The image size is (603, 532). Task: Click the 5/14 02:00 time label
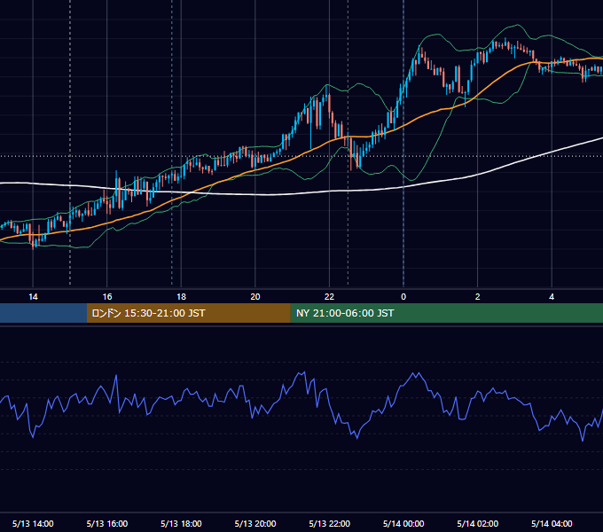pyautogui.click(x=478, y=523)
